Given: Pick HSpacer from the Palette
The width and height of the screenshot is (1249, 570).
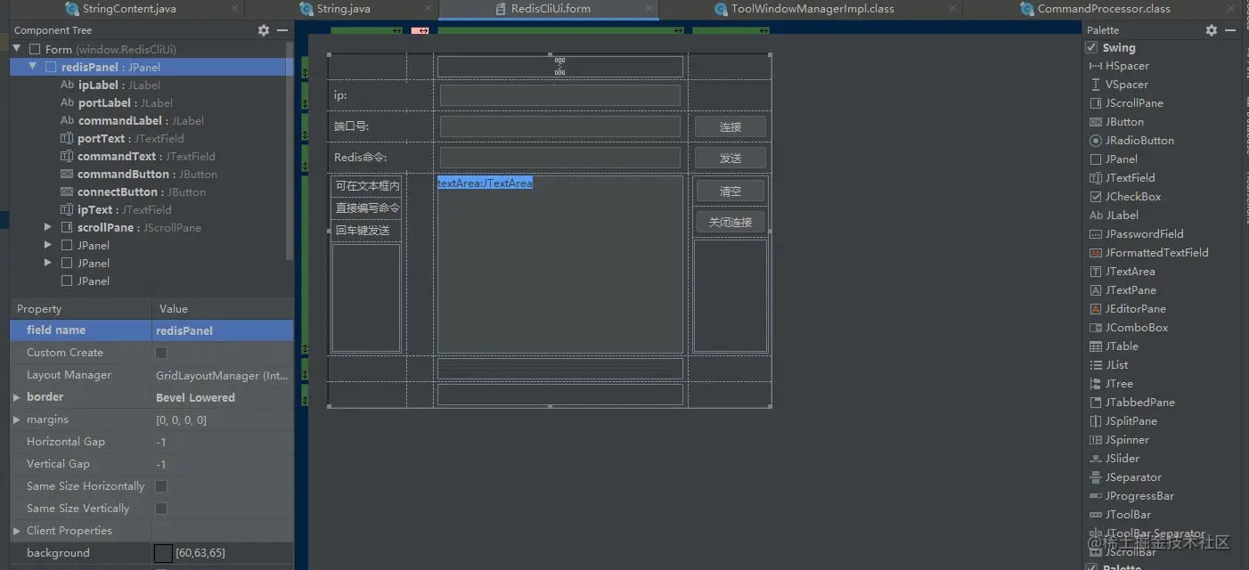Looking at the screenshot, I should point(1119,66).
